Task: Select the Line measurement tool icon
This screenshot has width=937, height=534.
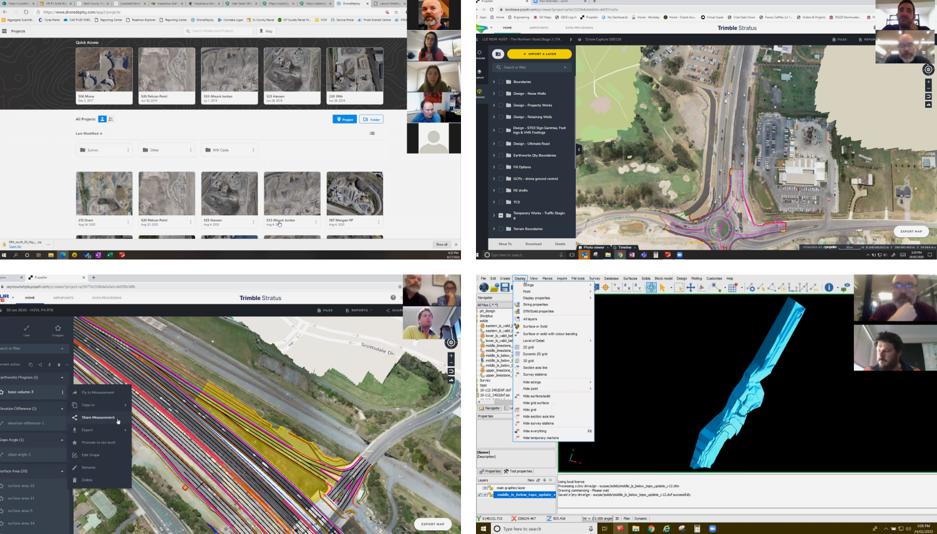Action: tap(26, 329)
